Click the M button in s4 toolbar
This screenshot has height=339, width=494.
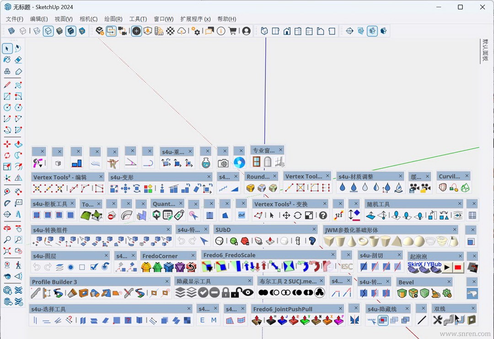pos(214,320)
